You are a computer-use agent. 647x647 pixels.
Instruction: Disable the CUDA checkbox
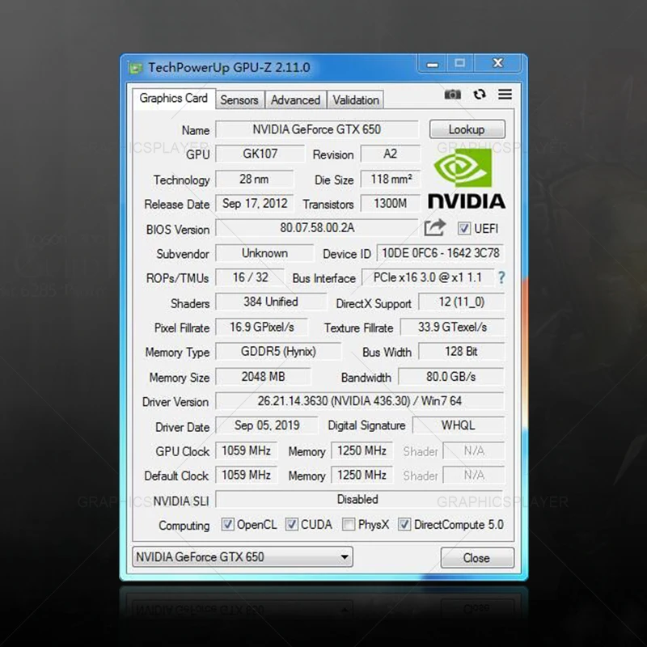pos(291,524)
